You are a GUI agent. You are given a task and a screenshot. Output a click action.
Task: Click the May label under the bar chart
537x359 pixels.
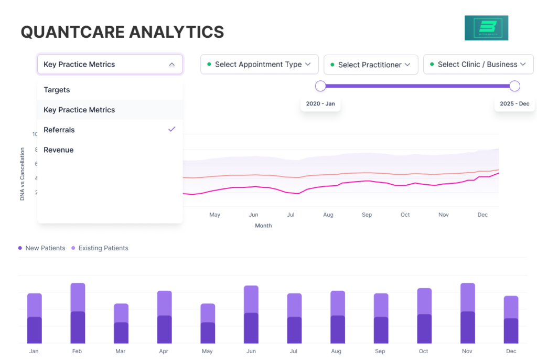[207, 351]
